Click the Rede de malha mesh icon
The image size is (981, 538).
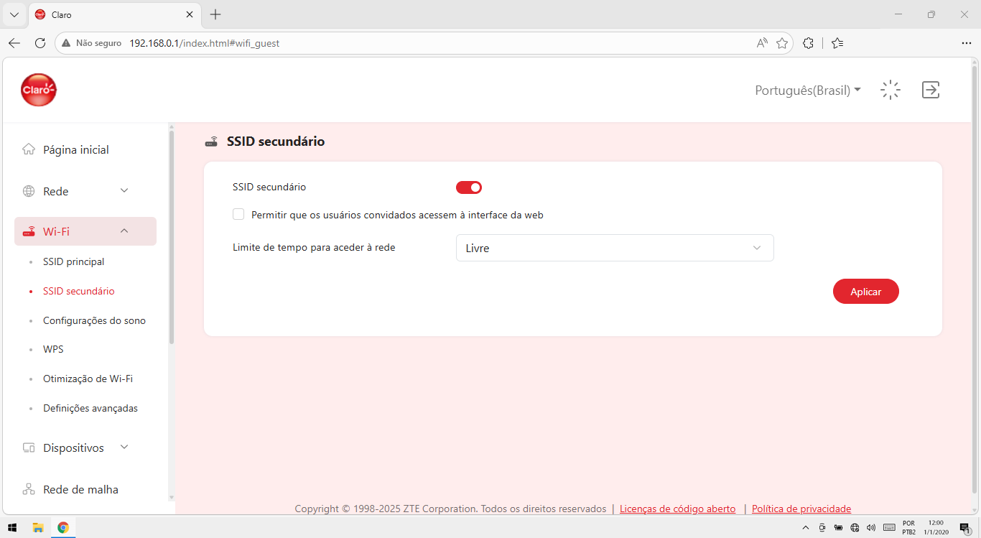pos(29,489)
